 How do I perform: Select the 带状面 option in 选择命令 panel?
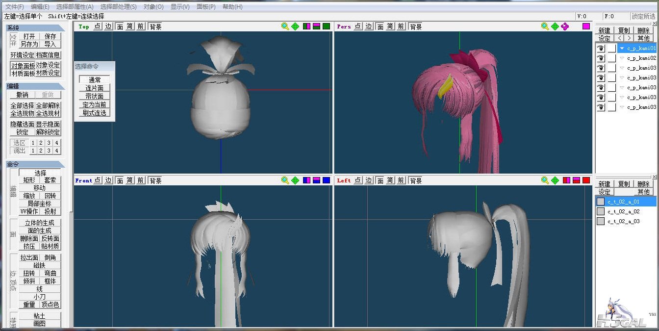[94, 96]
